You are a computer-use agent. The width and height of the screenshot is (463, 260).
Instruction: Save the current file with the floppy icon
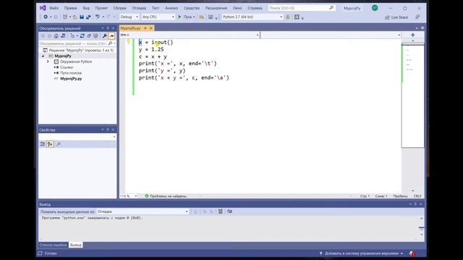(82, 17)
